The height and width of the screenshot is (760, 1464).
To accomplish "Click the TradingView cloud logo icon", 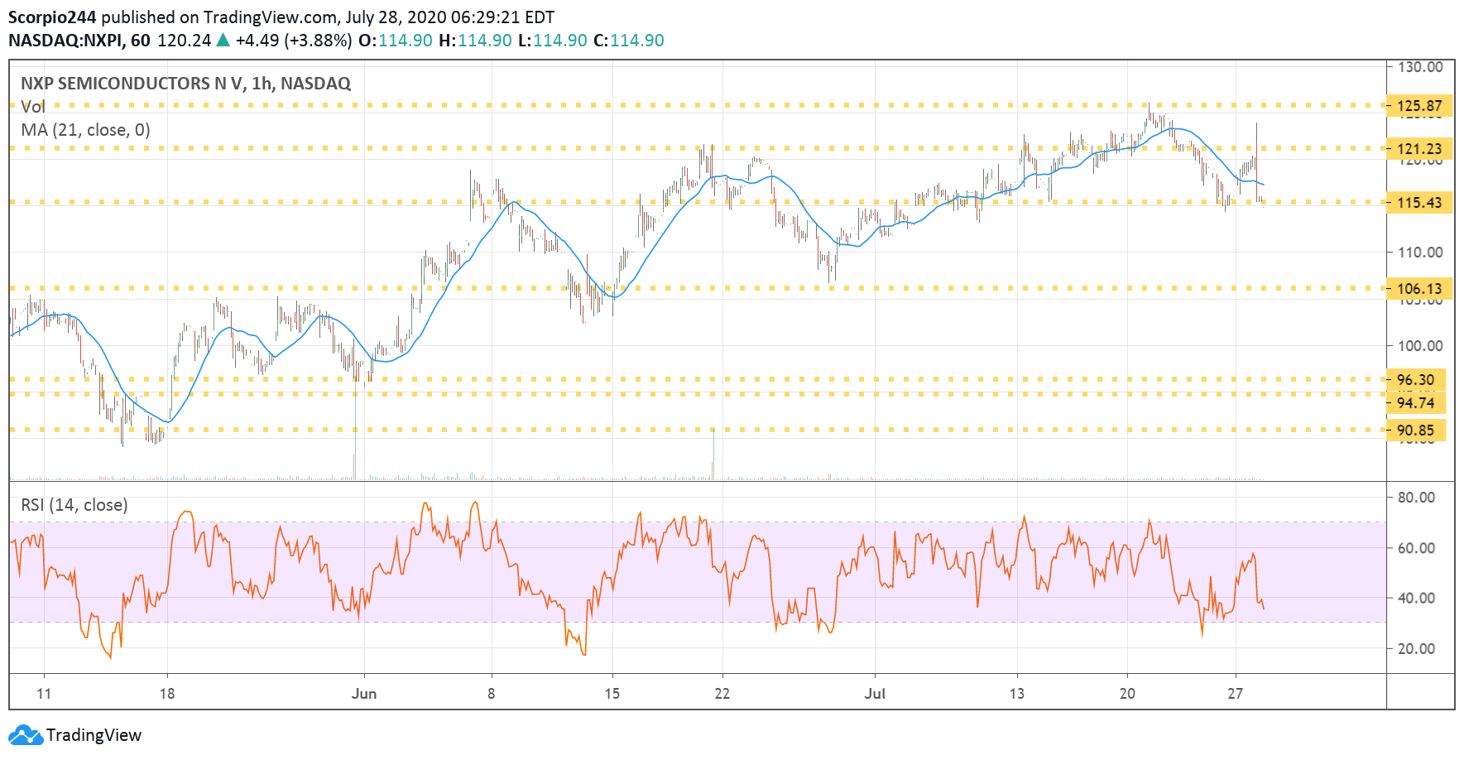I will pyautogui.click(x=25, y=734).
